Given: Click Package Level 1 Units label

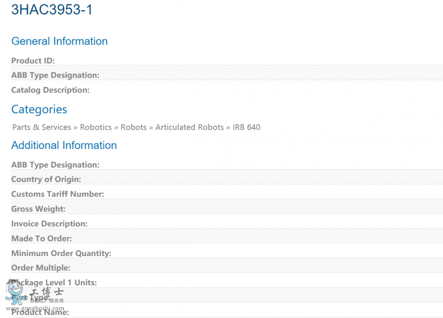Looking at the screenshot, I should point(54,283).
